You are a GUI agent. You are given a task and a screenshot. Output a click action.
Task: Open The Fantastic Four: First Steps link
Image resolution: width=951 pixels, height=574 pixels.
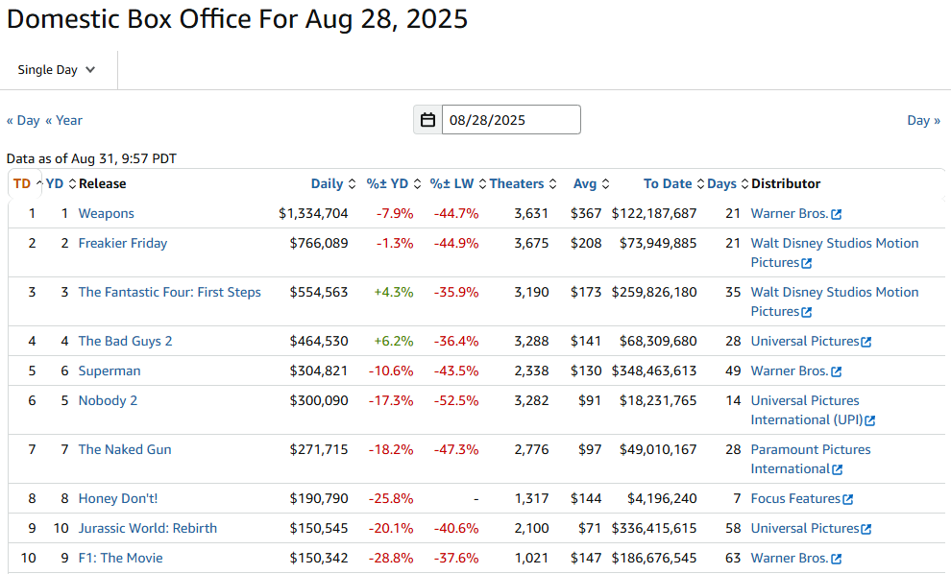[x=169, y=292]
